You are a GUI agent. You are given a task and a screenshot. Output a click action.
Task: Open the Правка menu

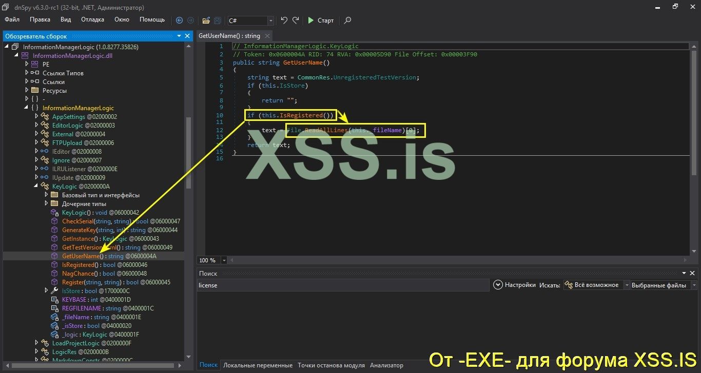pos(40,19)
